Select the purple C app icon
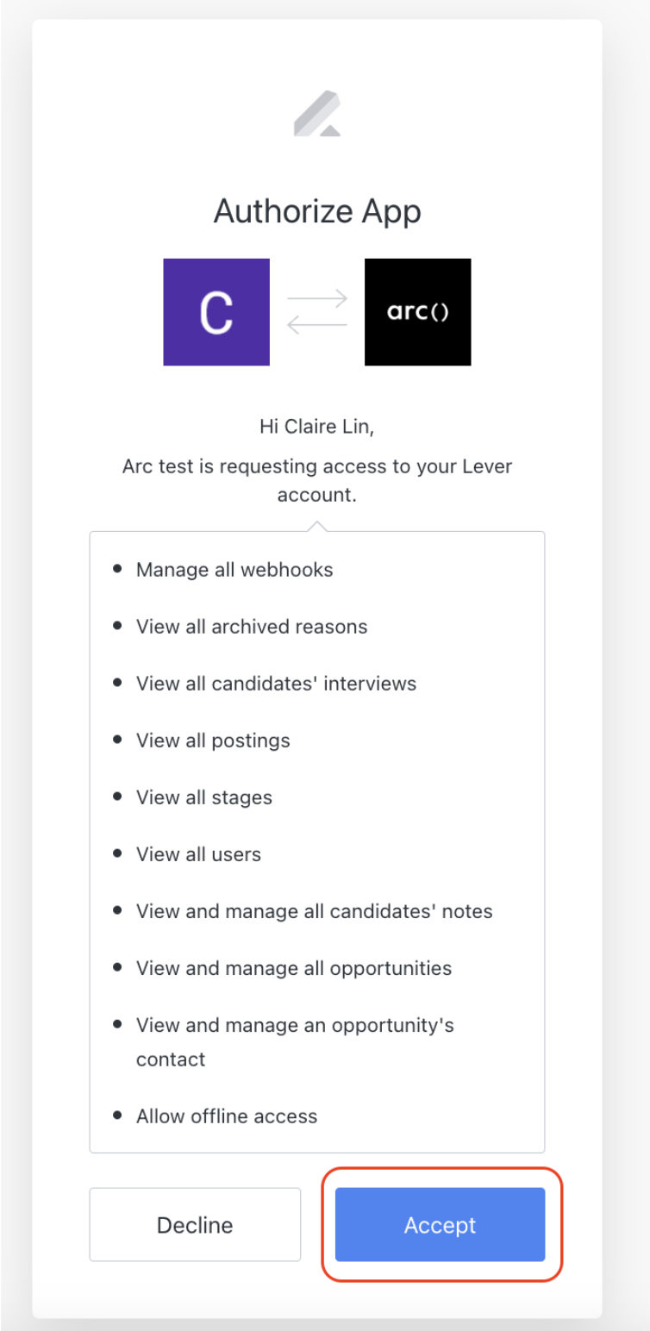 point(216,311)
